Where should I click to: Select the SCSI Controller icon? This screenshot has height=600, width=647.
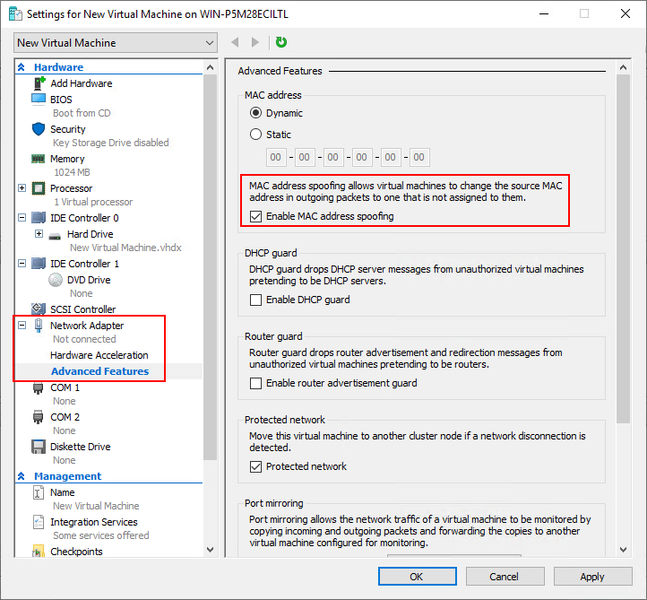39,309
